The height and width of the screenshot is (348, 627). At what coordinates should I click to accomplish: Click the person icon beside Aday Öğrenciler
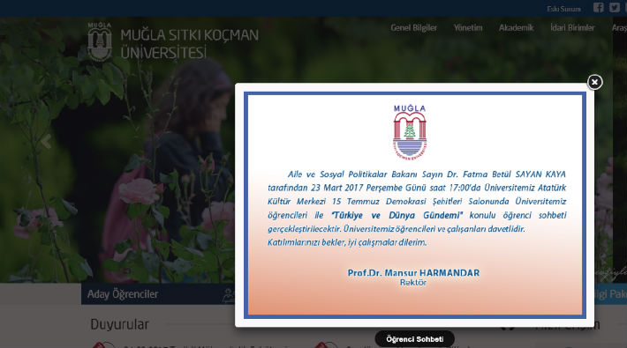tap(229, 295)
